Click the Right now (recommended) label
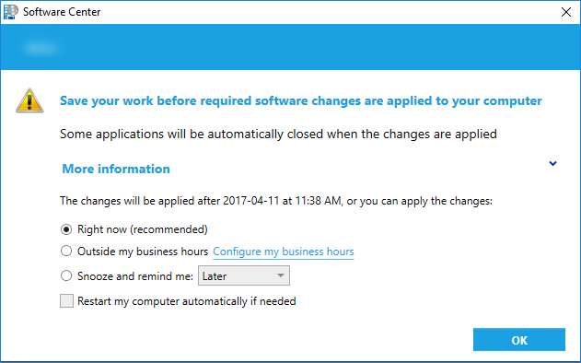This screenshot has height=363, width=581. pyautogui.click(x=143, y=229)
